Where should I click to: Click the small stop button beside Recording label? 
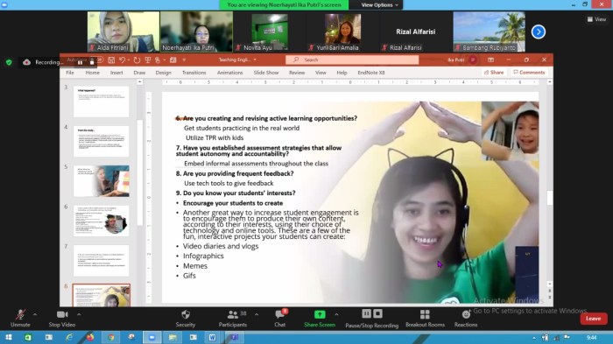(92, 62)
